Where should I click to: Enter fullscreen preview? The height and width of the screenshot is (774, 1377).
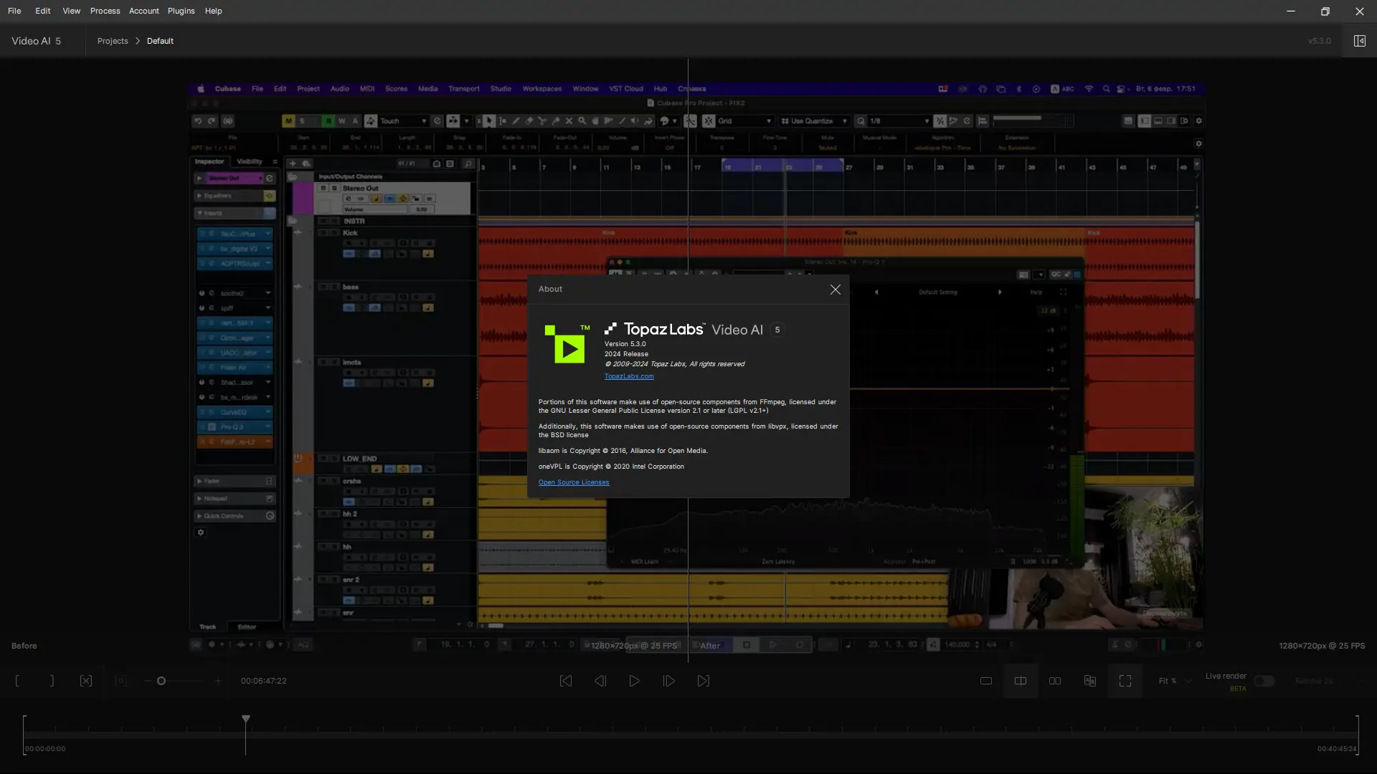tap(1125, 681)
